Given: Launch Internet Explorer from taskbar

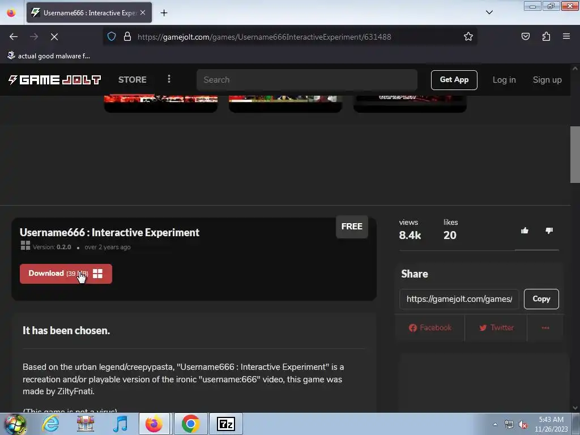Looking at the screenshot, I should (x=50, y=424).
